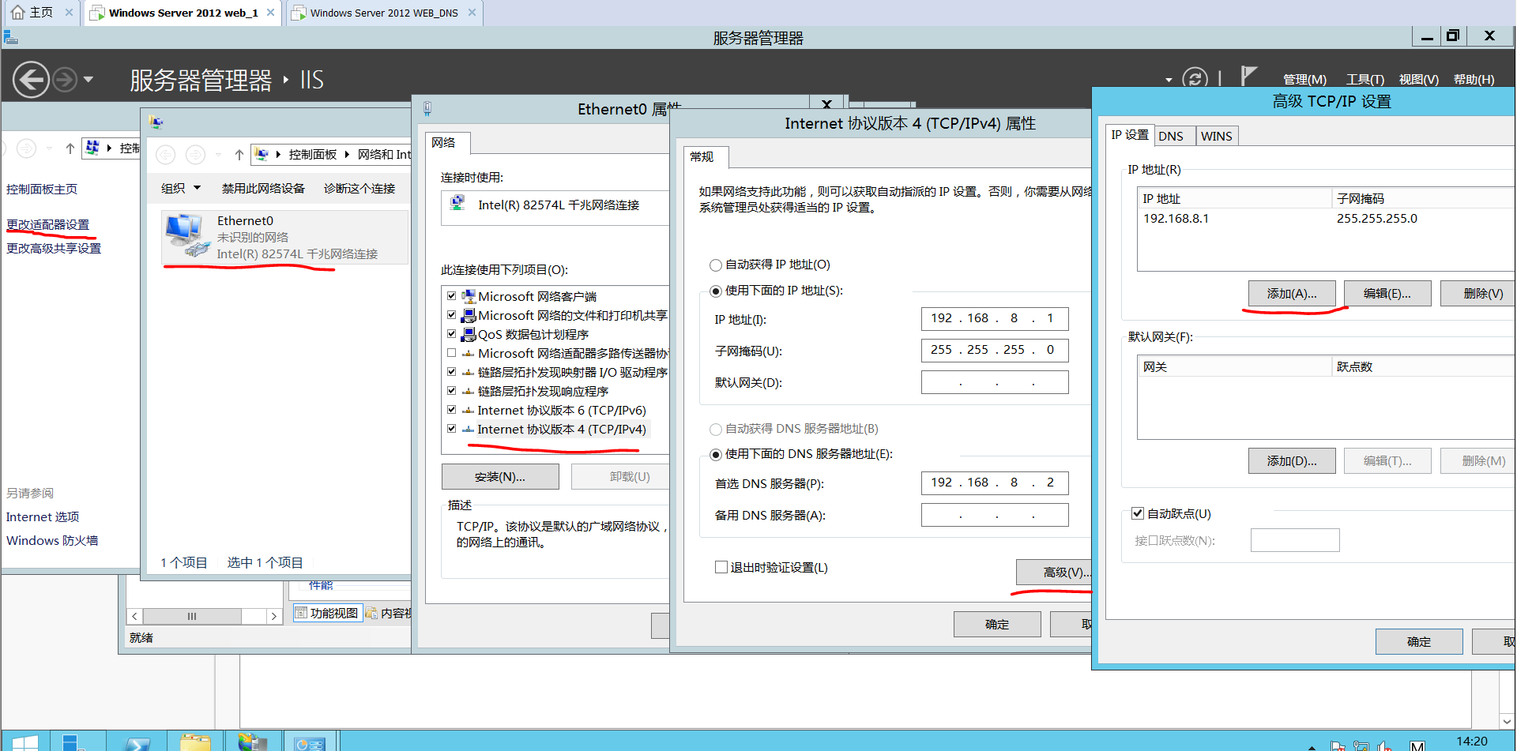
Task: Open Server Manager from taskbar
Action: (x=78, y=742)
